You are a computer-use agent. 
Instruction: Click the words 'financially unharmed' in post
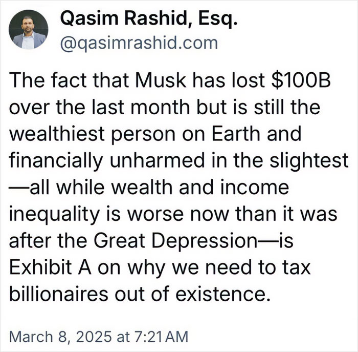pos(107,160)
